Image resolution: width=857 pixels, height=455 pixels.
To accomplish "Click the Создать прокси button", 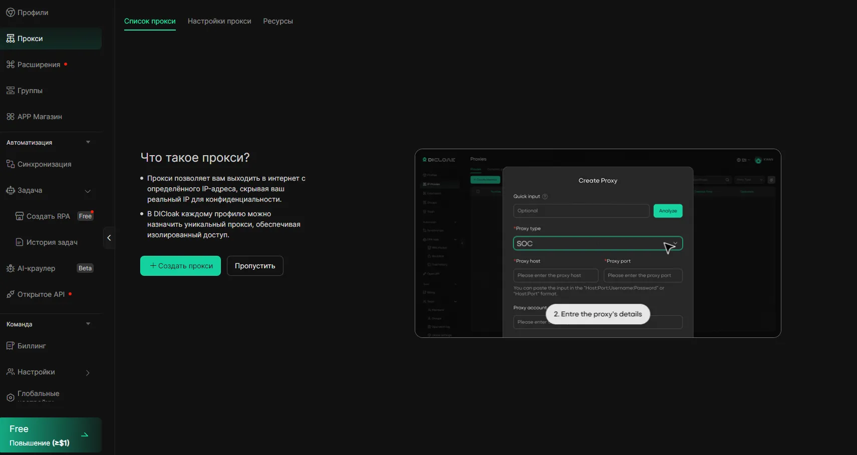I will tap(180, 266).
